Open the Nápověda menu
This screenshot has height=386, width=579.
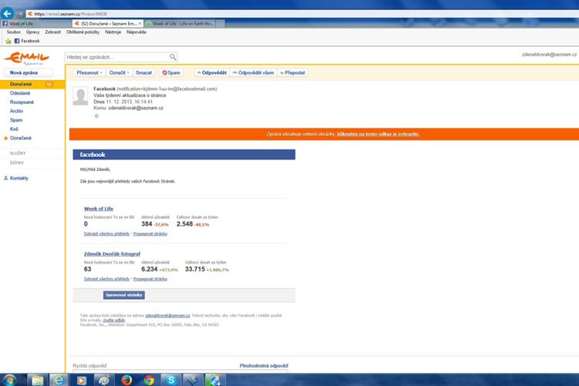[x=136, y=32]
